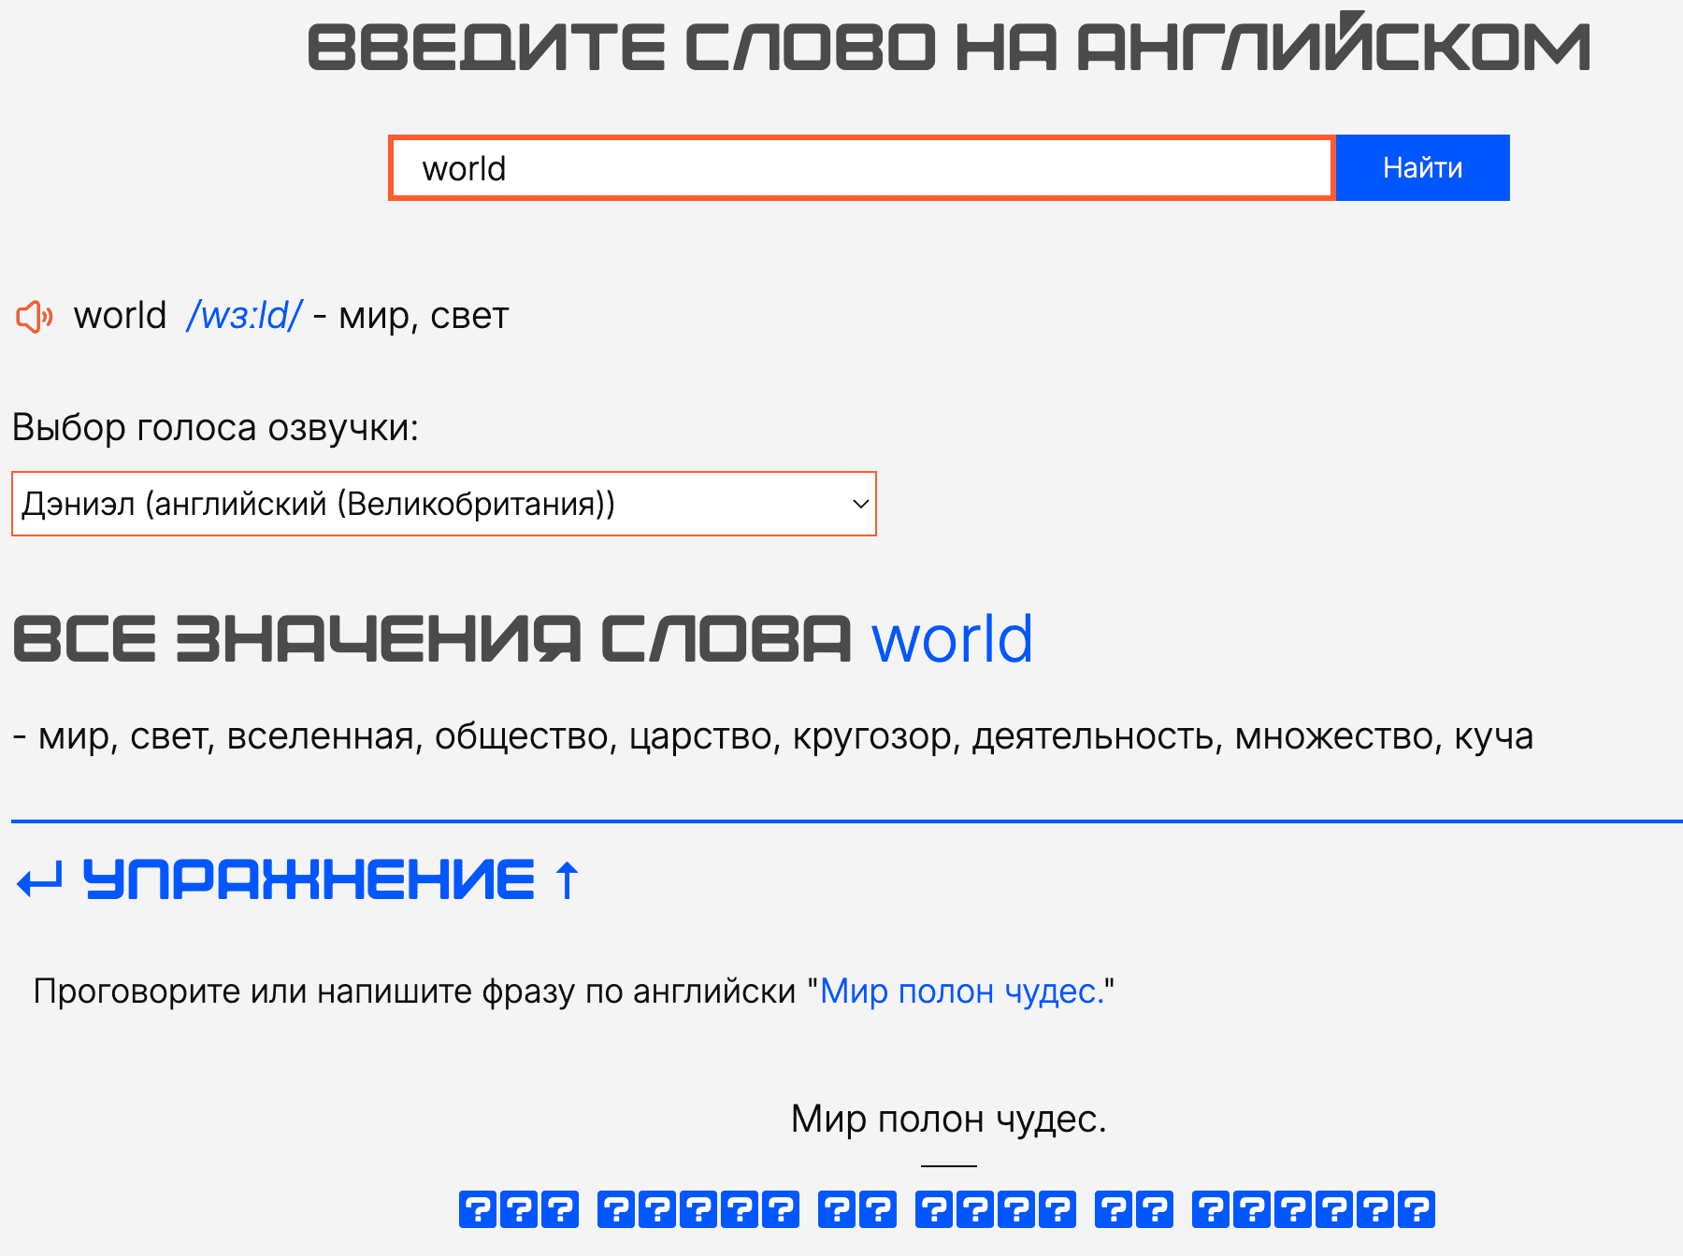
Task: Click the Найти search button
Action: (x=1421, y=167)
